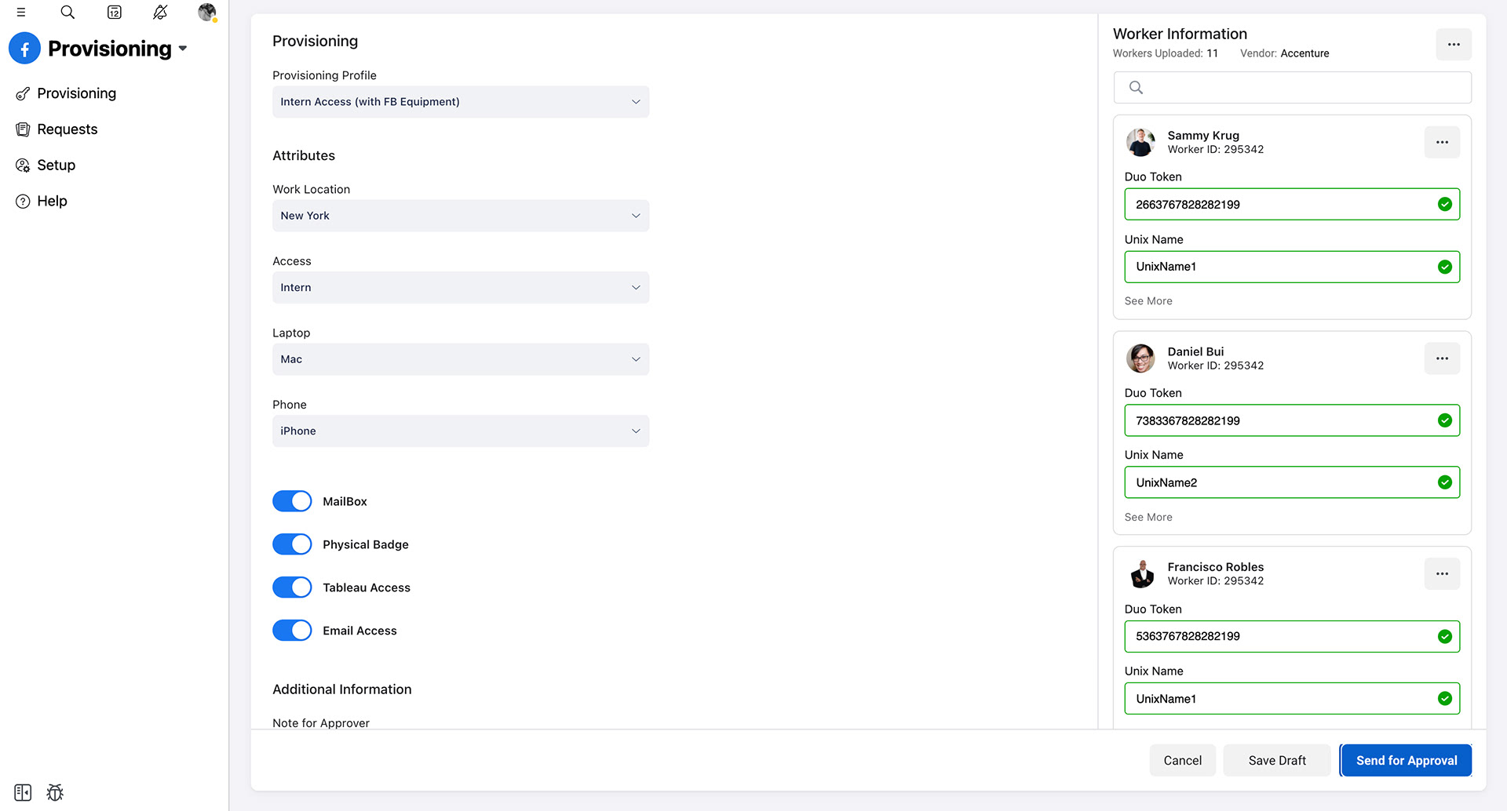Edit Sammy Krug's Duo Token field

coord(1292,205)
